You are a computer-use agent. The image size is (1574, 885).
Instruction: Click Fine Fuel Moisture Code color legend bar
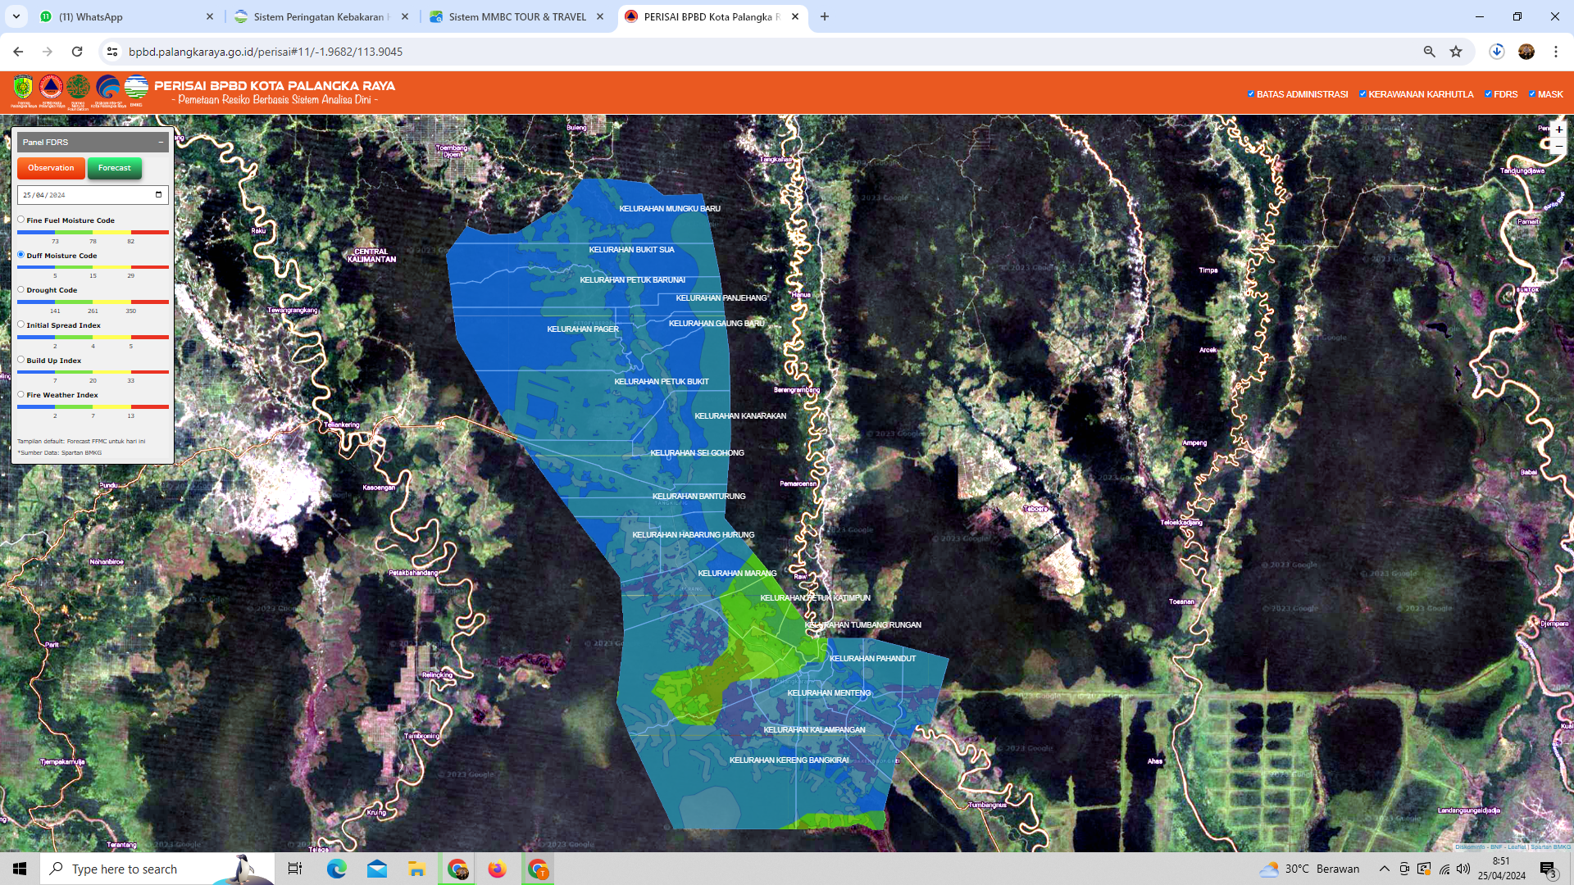[93, 233]
